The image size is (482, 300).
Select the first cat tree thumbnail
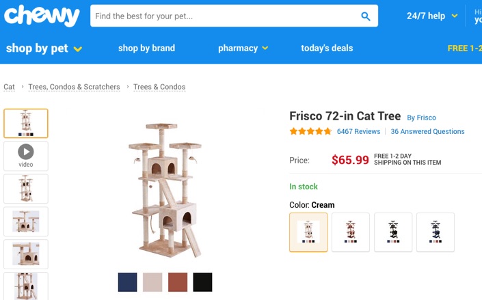26,123
